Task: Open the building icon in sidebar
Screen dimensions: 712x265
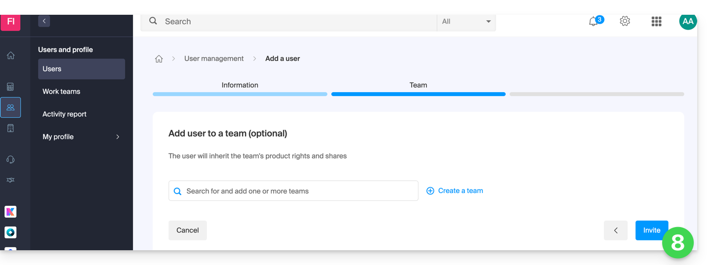Action: [10, 129]
